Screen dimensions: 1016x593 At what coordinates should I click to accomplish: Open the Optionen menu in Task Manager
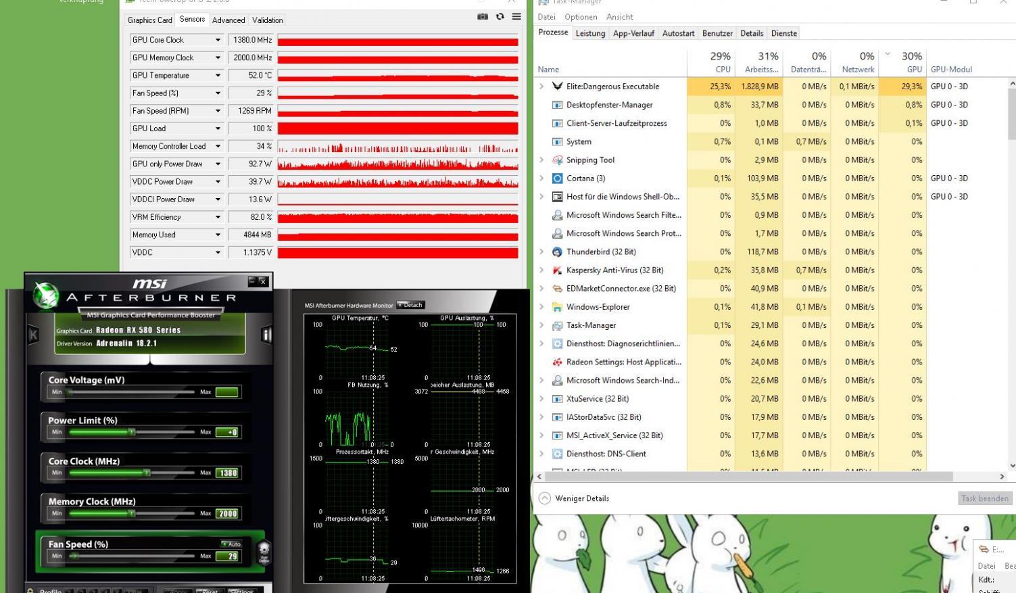click(581, 17)
